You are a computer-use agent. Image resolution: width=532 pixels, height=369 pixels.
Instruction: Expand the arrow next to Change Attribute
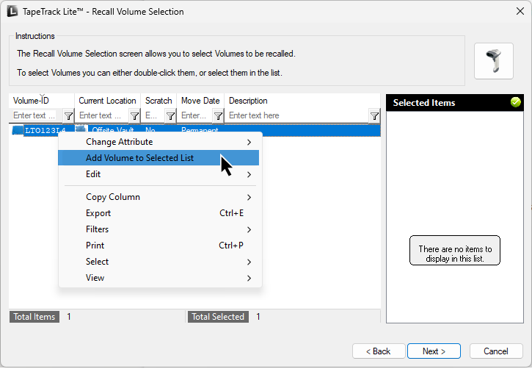[249, 142]
